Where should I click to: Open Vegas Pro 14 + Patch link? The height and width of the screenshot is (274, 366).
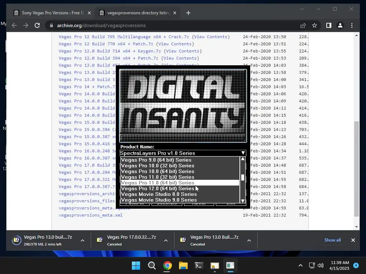87,87
